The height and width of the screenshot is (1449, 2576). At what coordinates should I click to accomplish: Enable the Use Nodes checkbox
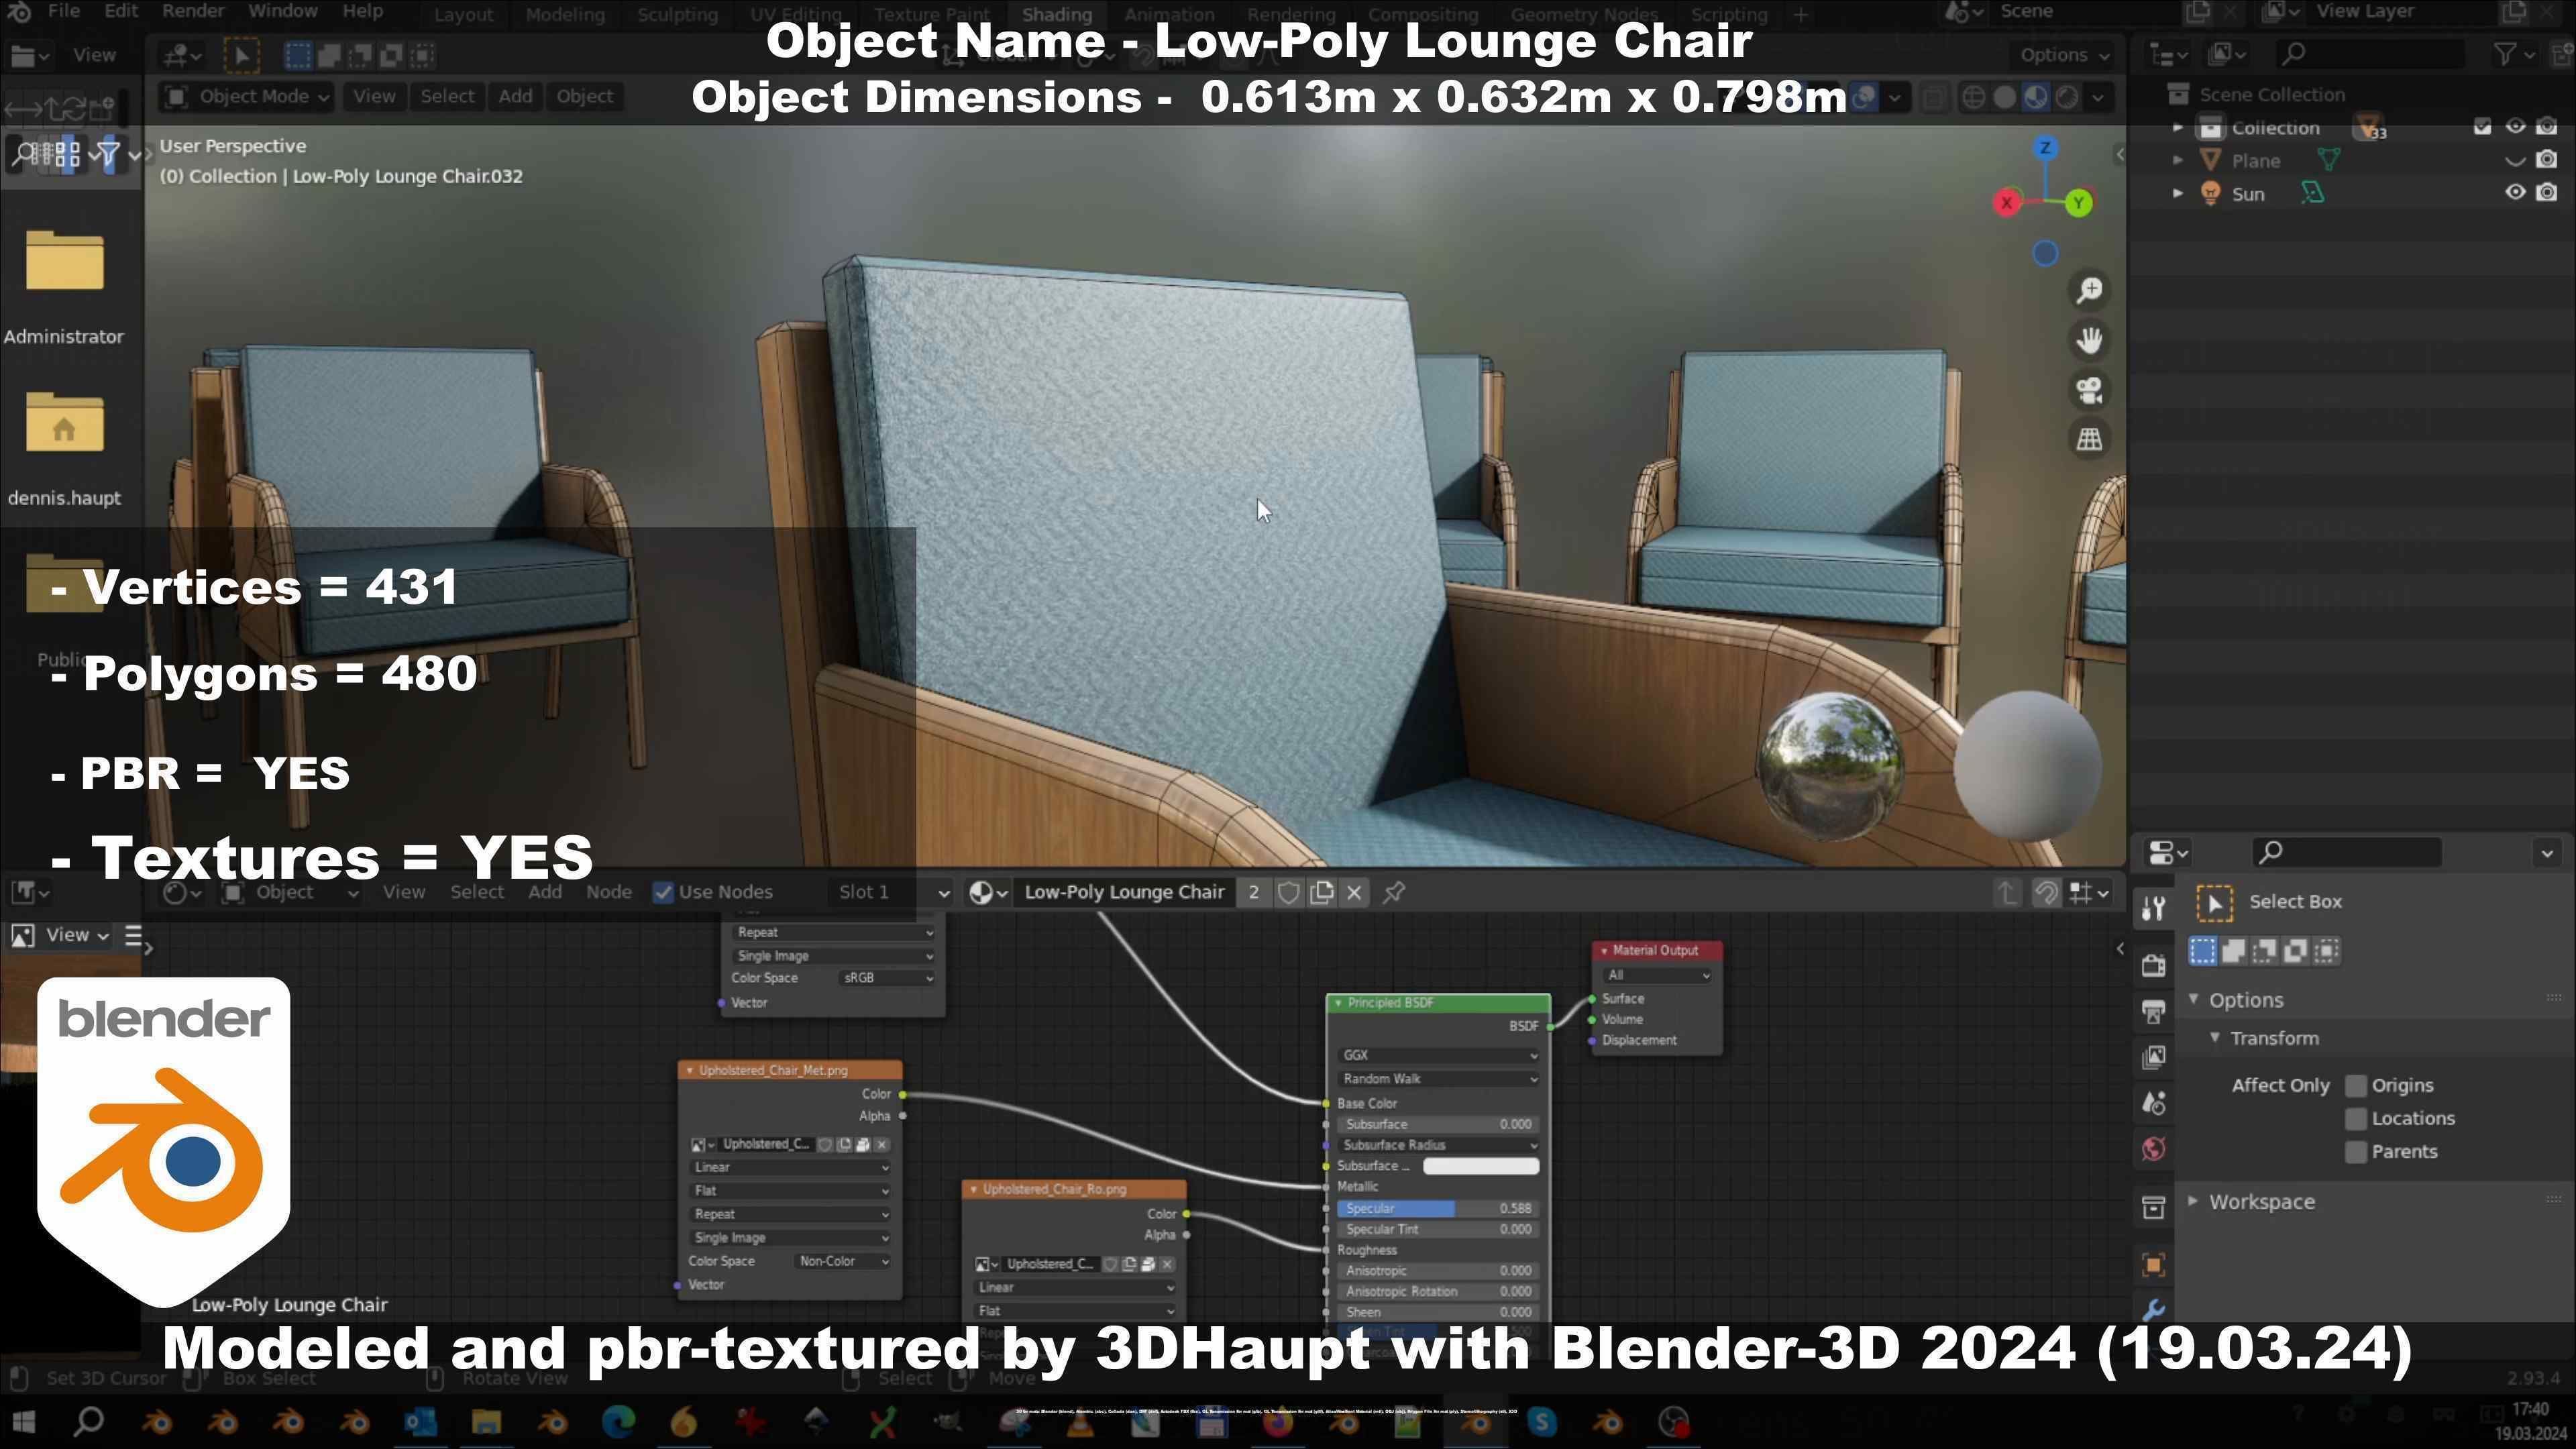coord(662,892)
